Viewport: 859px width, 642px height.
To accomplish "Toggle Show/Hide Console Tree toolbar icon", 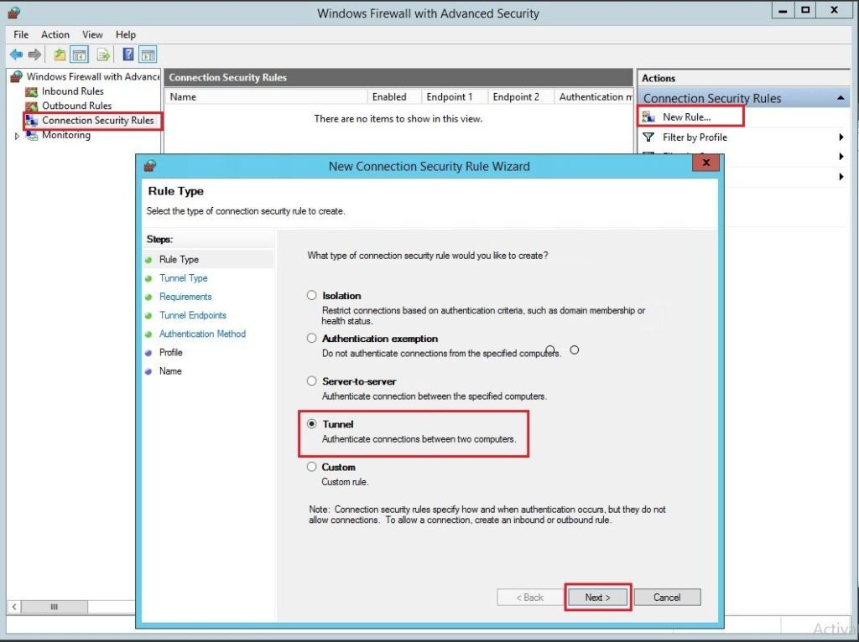I will [x=80, y=54].
